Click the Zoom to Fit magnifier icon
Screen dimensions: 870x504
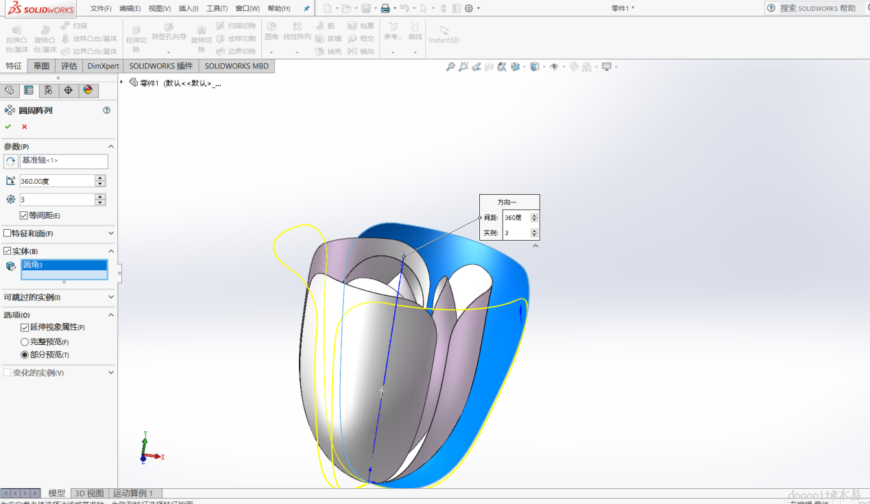(450, 67)
